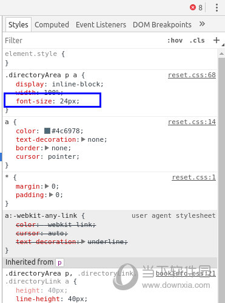Click the .directoryLink a selector

(37, 281)
